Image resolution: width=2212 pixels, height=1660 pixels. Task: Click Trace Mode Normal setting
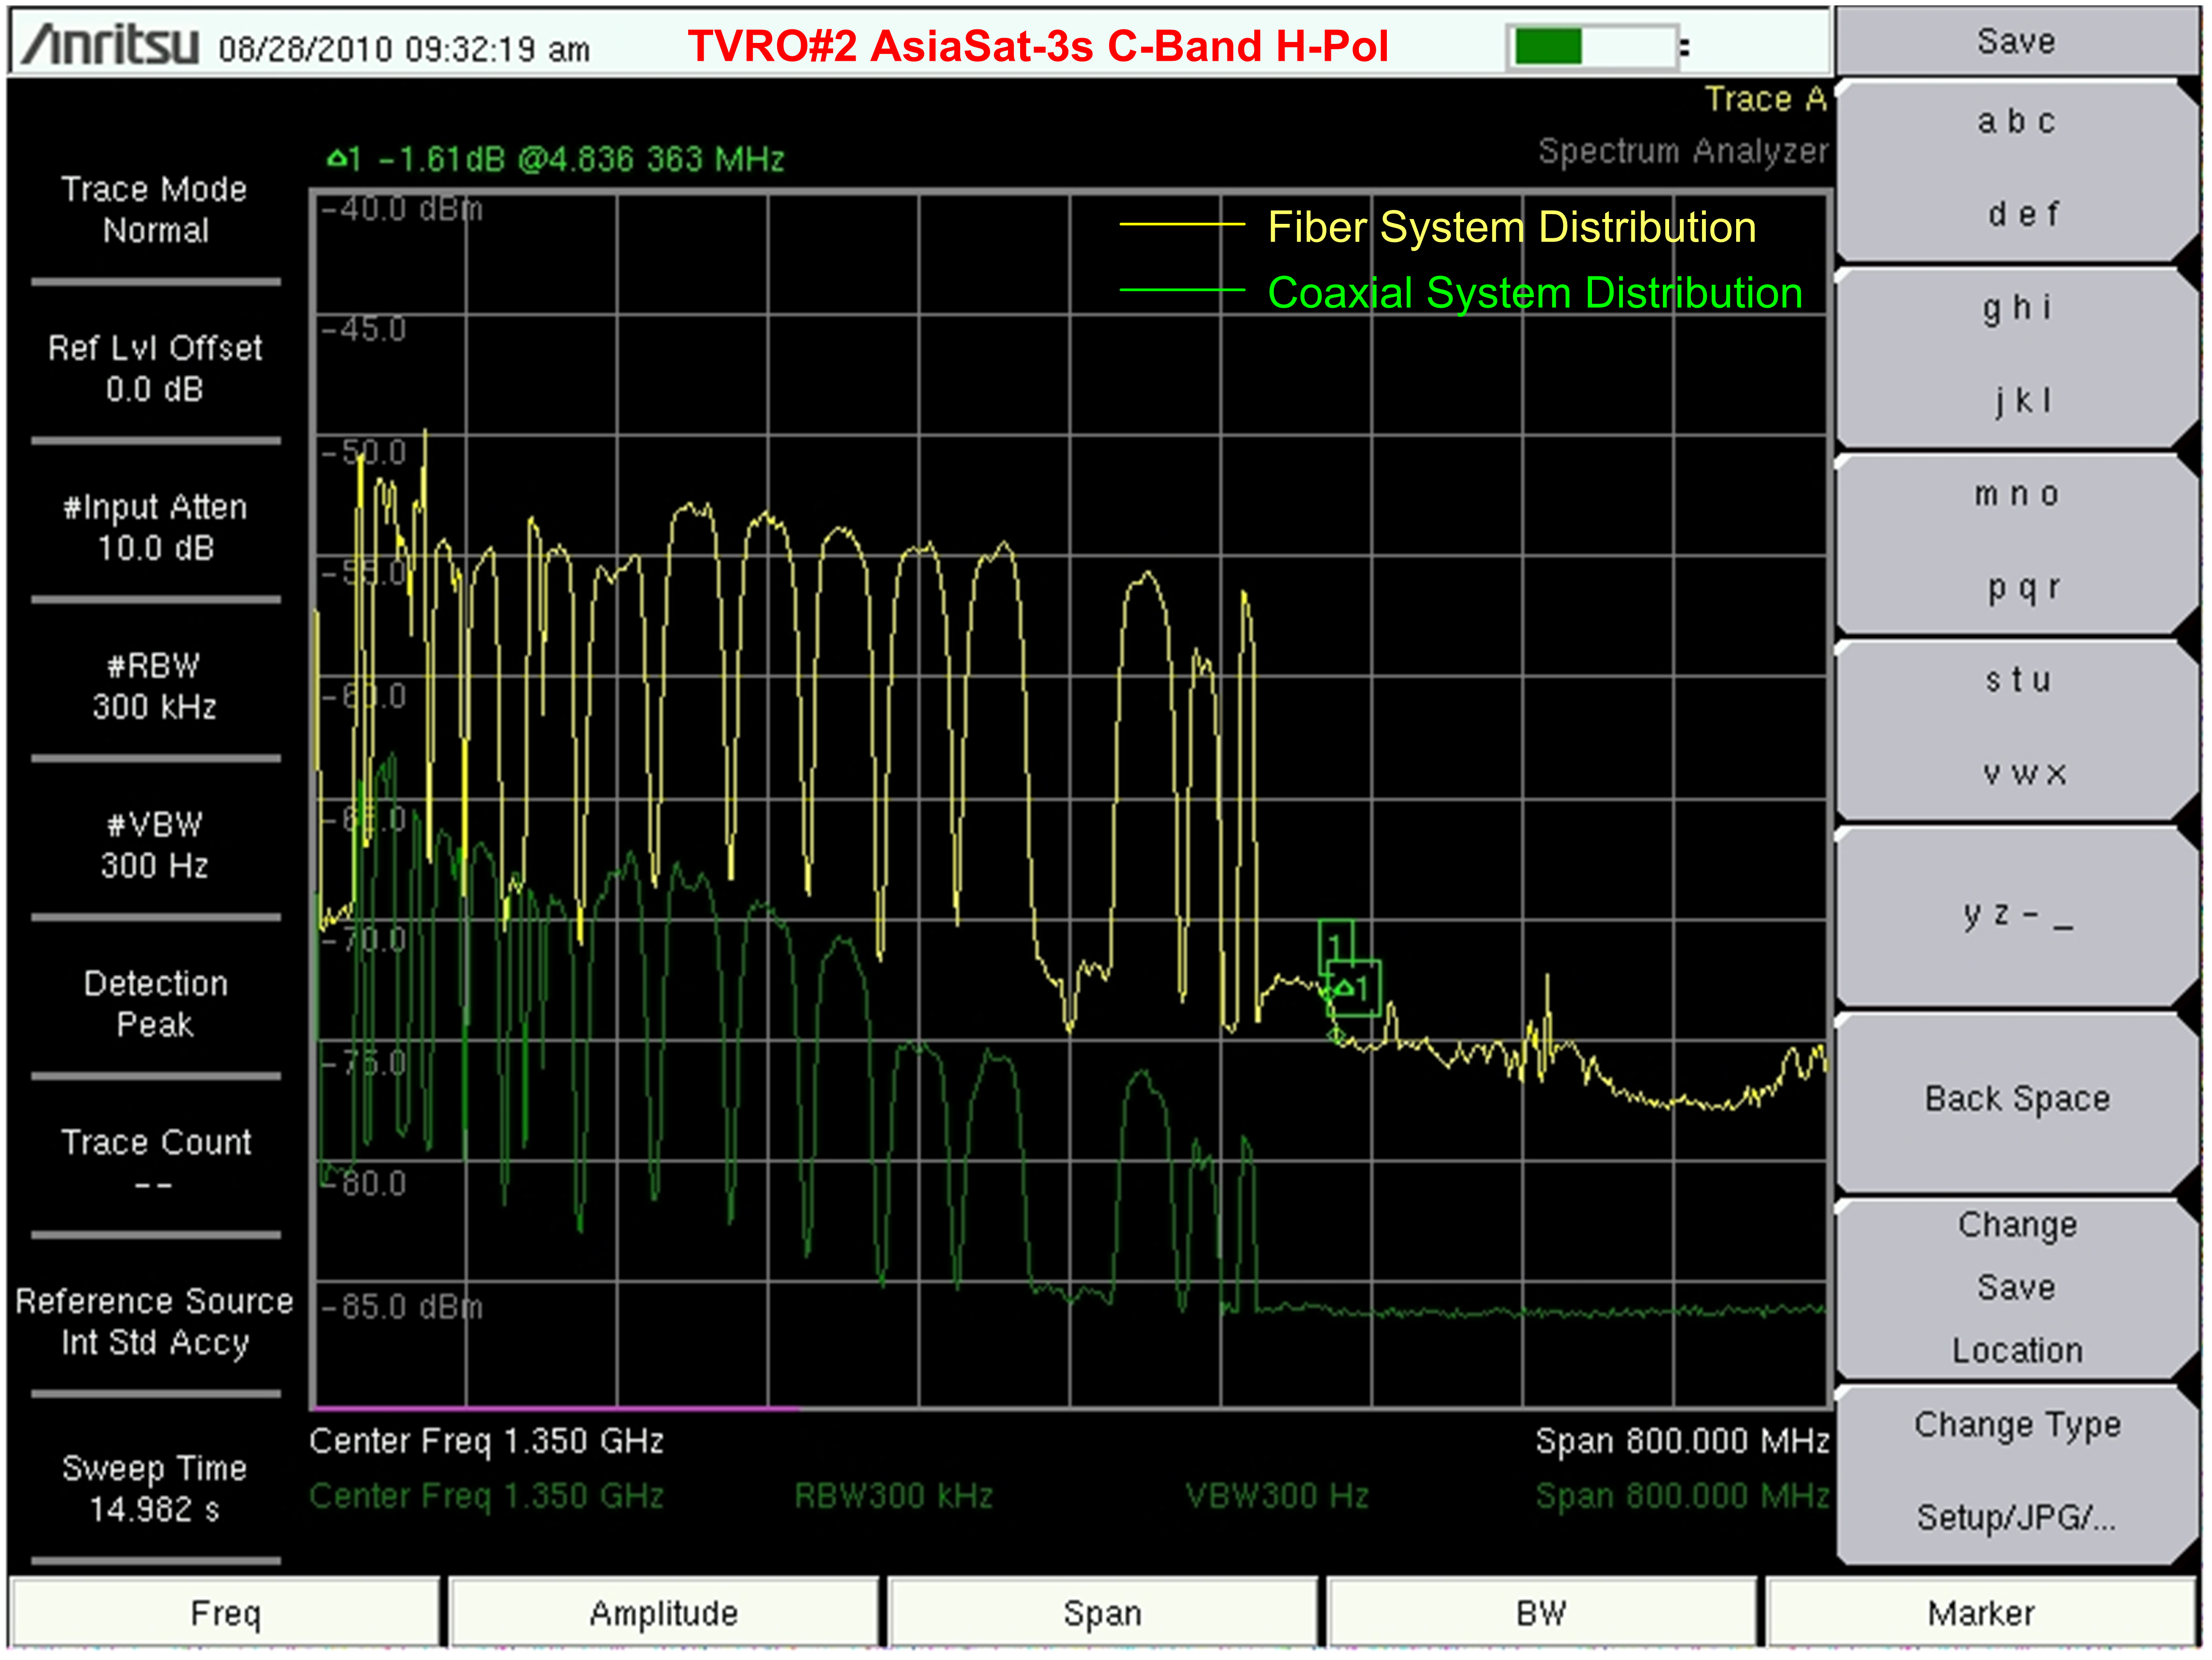(155, 210)
